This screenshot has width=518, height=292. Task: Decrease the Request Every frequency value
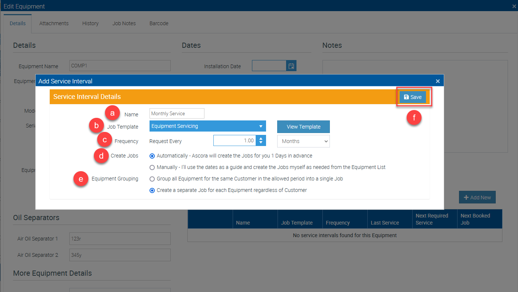point(261,143)
